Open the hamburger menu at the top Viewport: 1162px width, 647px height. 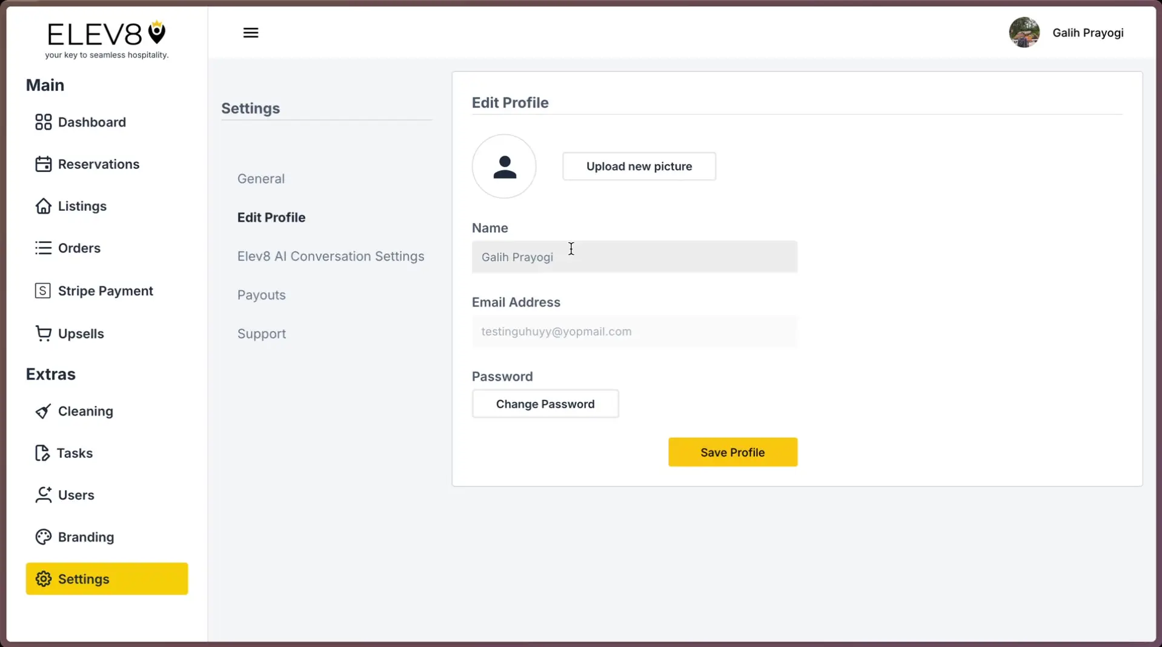click(250, 32)
